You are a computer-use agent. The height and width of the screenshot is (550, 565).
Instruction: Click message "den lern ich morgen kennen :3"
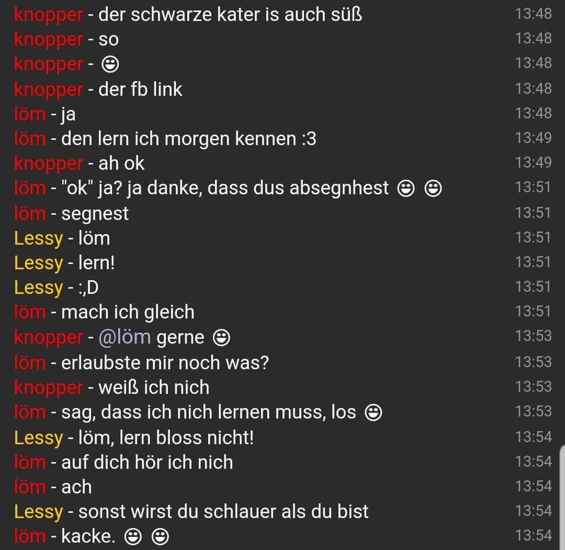189,139
